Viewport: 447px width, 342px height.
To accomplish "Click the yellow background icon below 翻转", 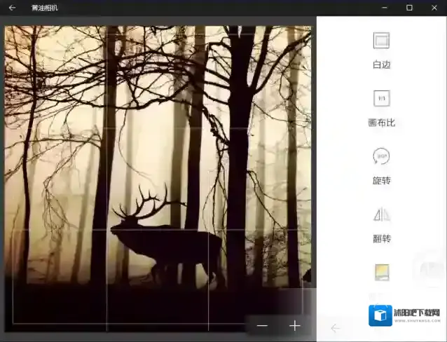I will [381, 272].
